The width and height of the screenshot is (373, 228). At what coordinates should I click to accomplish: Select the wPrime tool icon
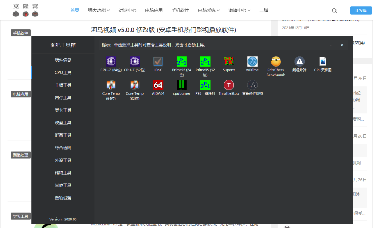tap(252, 61)
